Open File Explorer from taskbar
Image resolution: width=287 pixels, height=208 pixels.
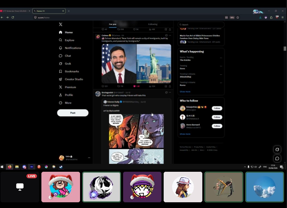click(x=17, y=167)
